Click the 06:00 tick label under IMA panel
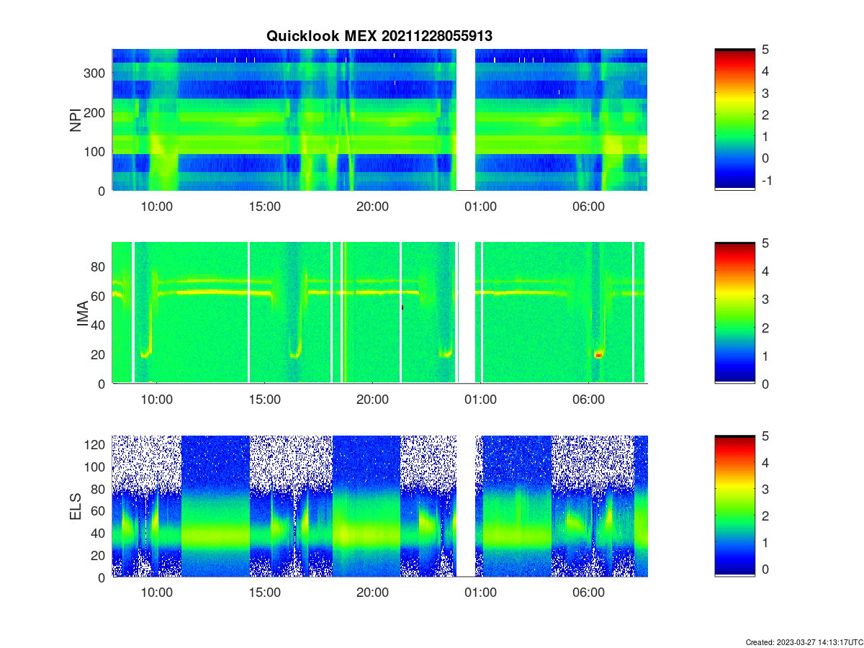The height and width of the screenshot is (648, 864). point(588,398)
